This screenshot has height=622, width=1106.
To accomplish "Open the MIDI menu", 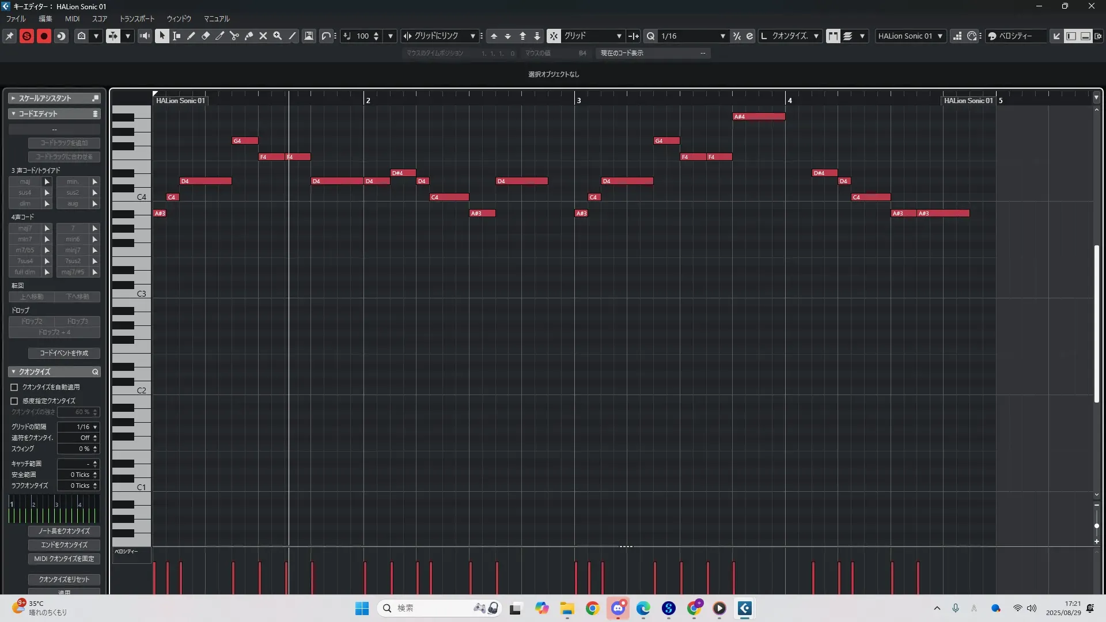I will tap(72, 18).
